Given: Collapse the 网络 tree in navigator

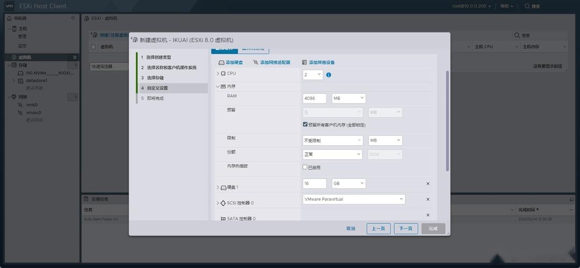Looking at the screenshot, I should pos(9,96).
